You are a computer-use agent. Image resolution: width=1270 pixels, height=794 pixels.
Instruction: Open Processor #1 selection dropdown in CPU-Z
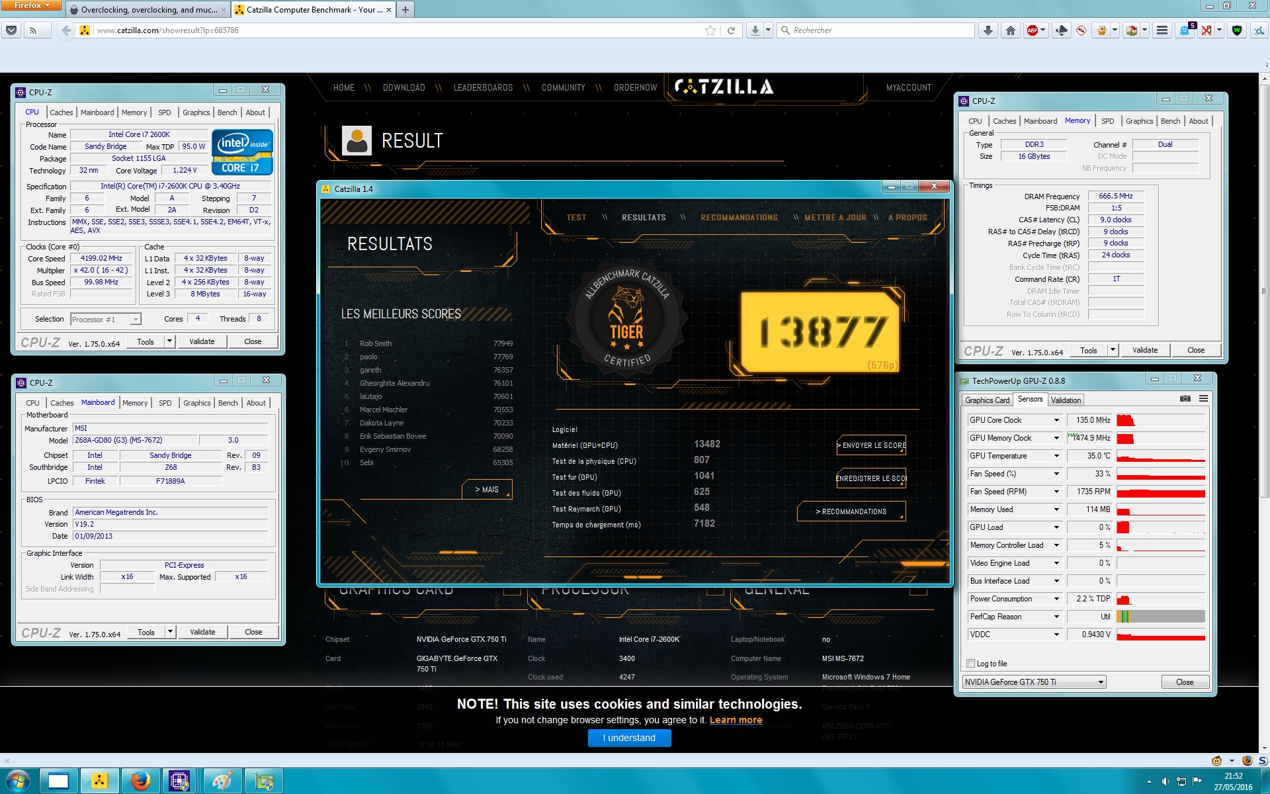pyautogui.click(x=106, y=320)
